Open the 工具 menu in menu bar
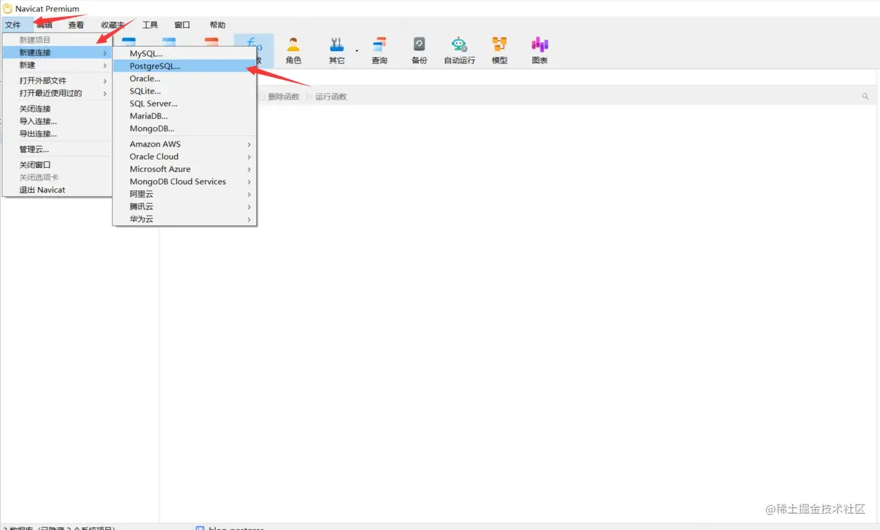This screenshot has width=880, height=530. [x=150, y=25]
